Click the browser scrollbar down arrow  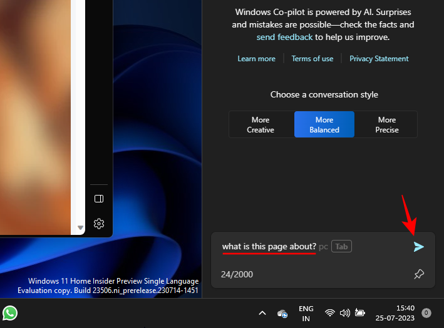point(80,227)
